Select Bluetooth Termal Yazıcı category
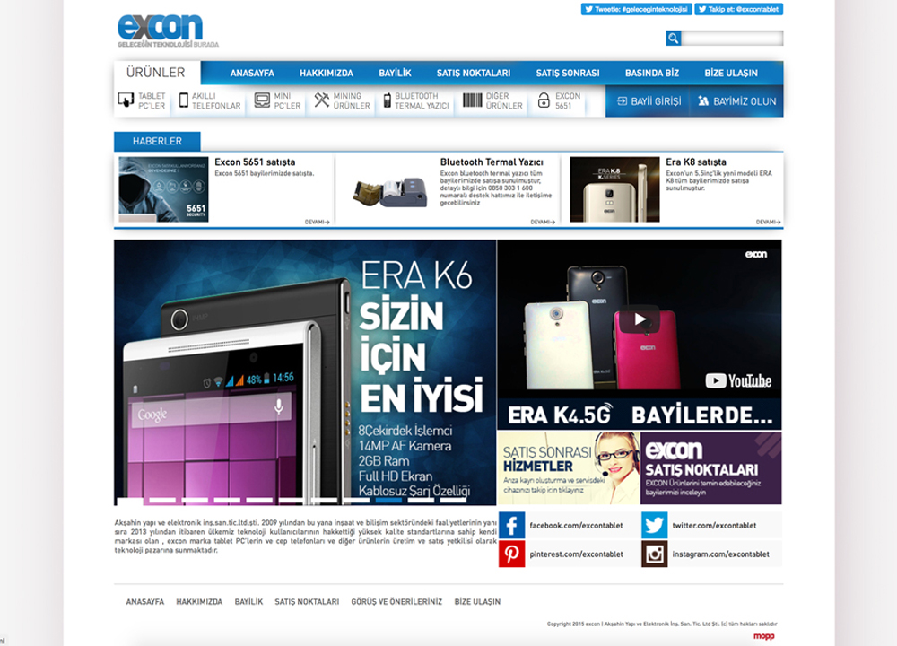 click(415, 100)
